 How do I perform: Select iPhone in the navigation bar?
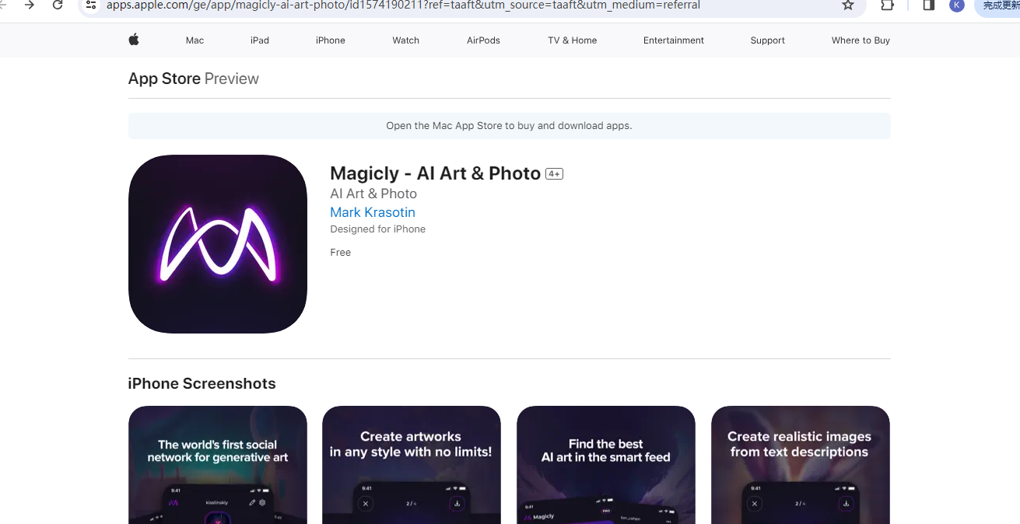331,40
